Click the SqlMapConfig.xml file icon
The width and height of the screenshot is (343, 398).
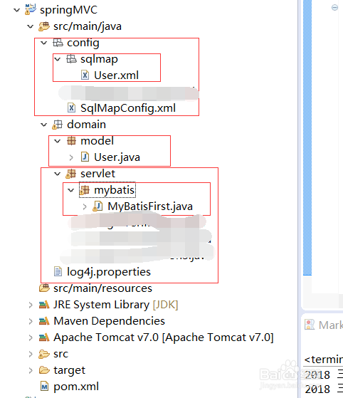point(71,108)
